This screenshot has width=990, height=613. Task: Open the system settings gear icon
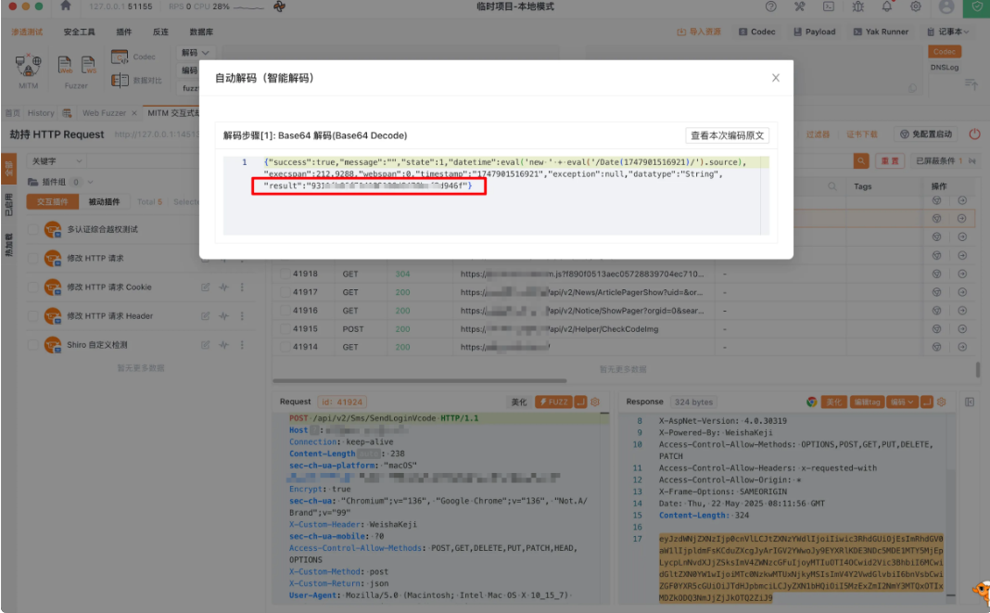(916, 8)
